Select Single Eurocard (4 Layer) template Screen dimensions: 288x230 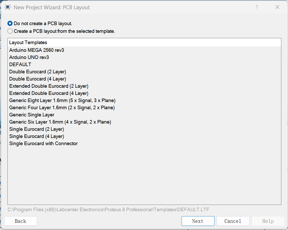[x=37, y=136]
